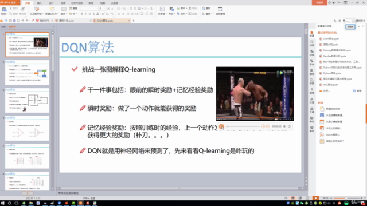Switch to the 设计 ribbon tab

(x=51, y=3)
